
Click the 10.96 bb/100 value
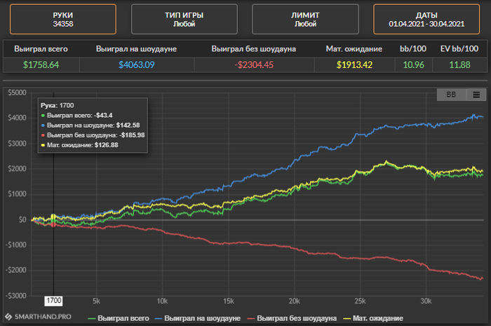pyautogui.click(x=413, y=64)
